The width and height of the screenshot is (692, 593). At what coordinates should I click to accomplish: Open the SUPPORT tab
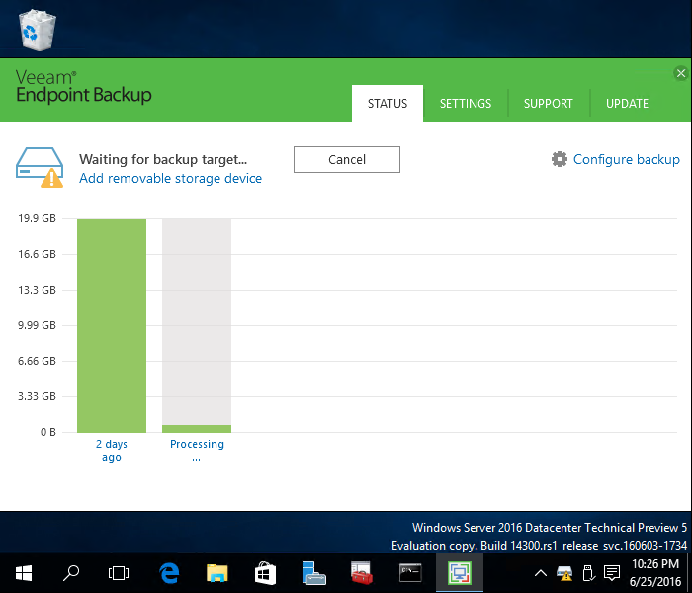coord(548,103)
